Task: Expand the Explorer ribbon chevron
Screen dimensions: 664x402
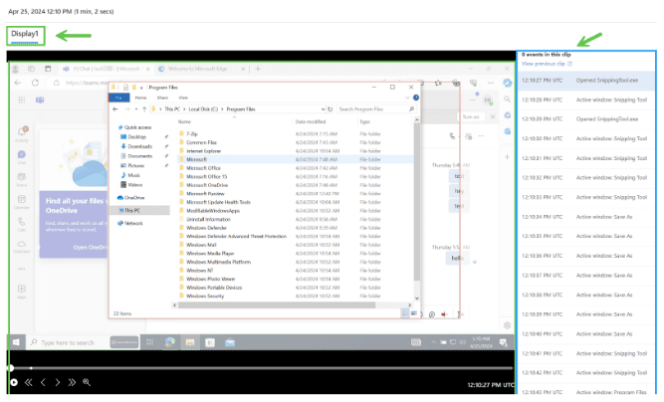Action: (407, 98)
